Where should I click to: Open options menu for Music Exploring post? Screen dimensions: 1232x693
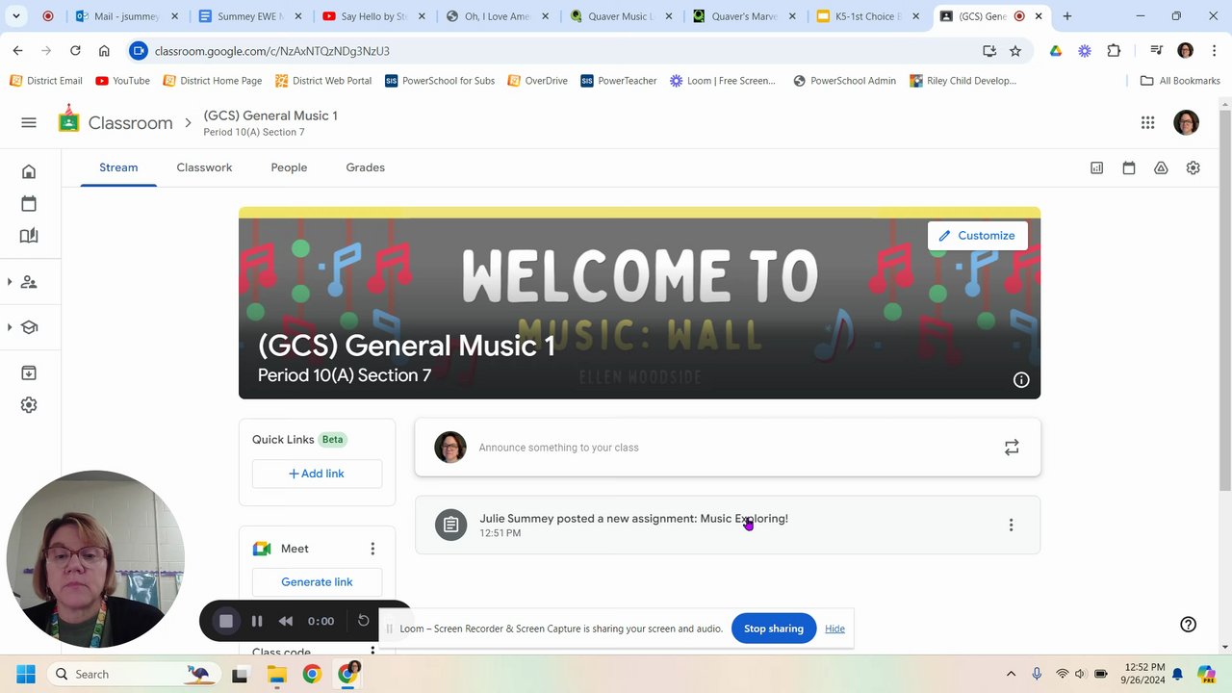click(1011, 525)
